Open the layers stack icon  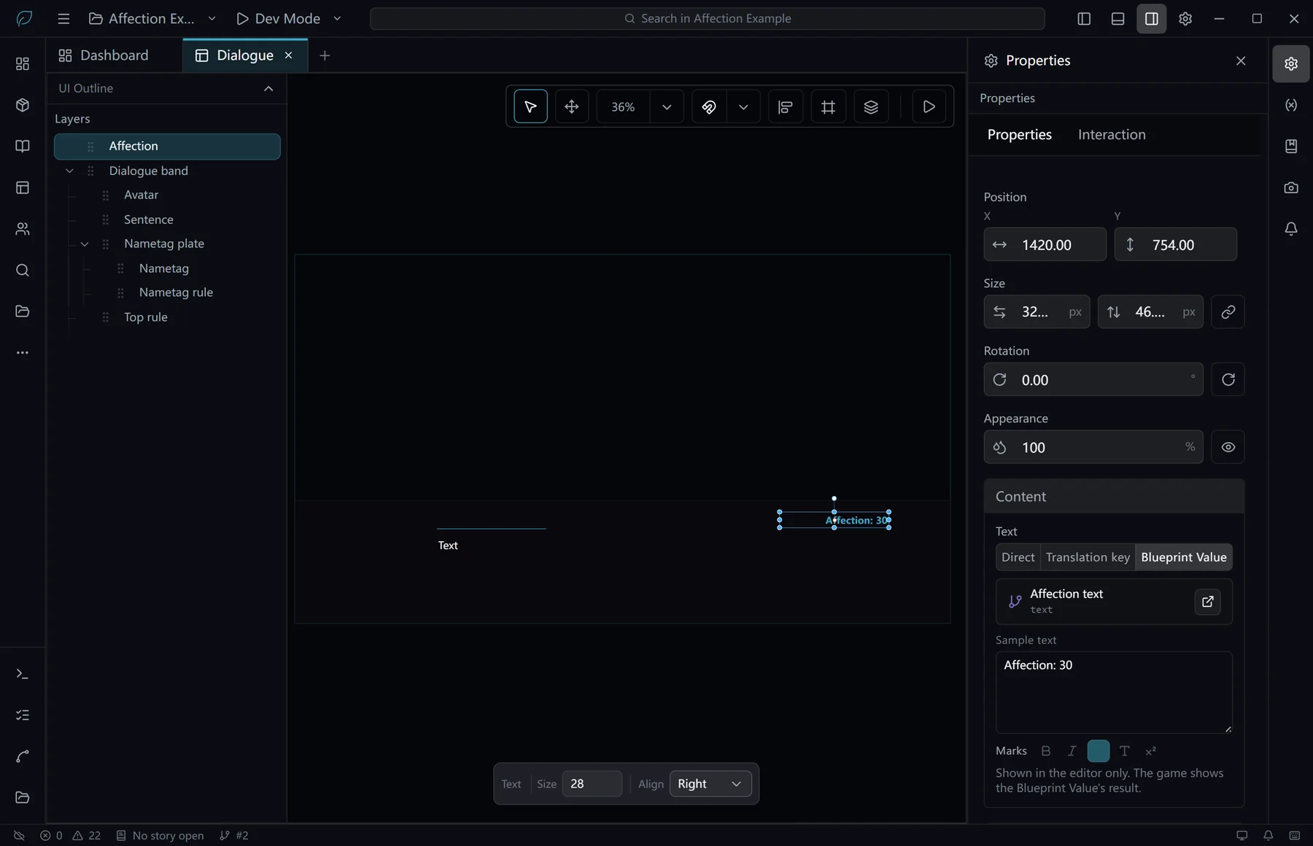pos(871,106)
